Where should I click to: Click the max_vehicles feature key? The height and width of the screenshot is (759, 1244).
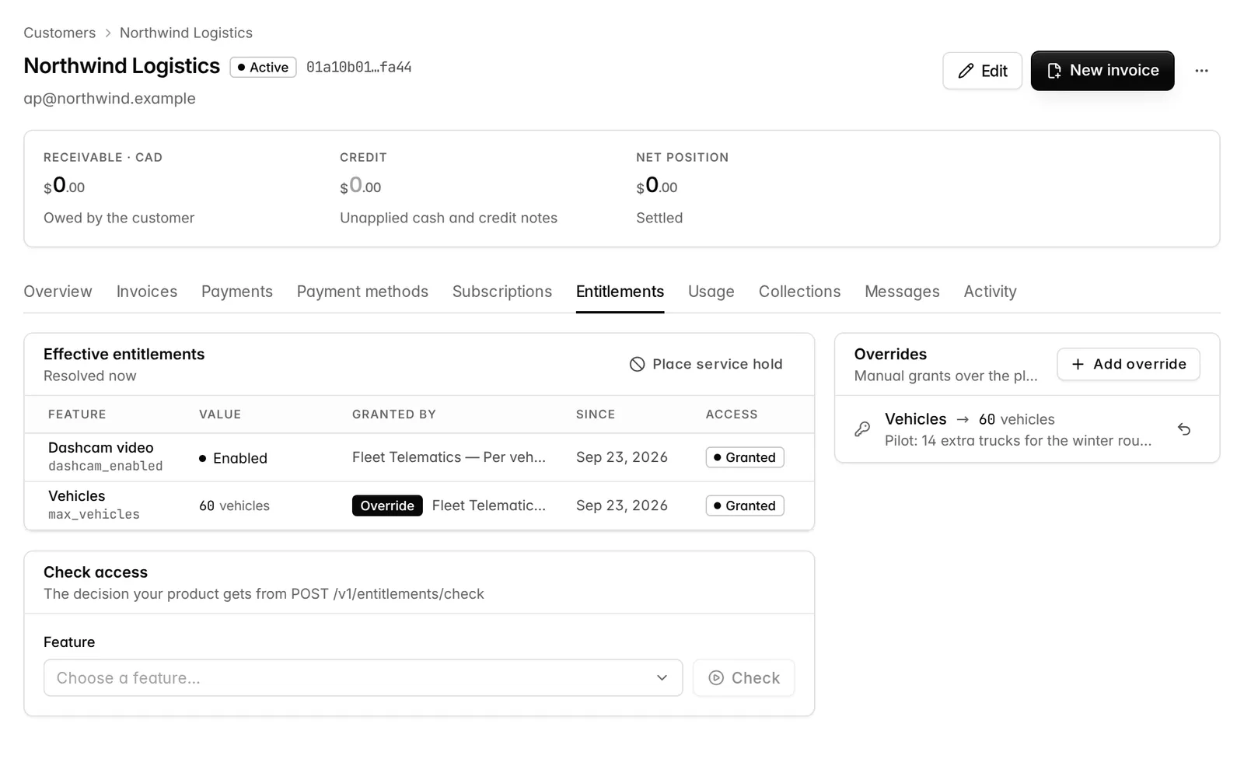pyautogui.click(x=94, y=514)
